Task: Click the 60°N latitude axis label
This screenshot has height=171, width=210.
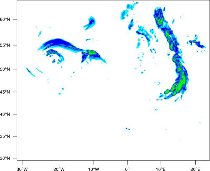Action: pos(5,19)
